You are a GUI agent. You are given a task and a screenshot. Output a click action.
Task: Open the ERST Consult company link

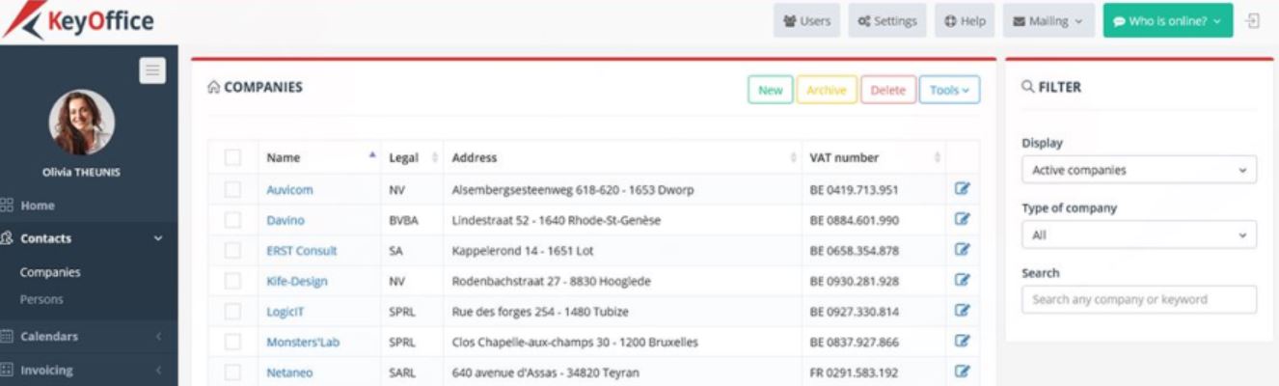(x=302, y=251)
